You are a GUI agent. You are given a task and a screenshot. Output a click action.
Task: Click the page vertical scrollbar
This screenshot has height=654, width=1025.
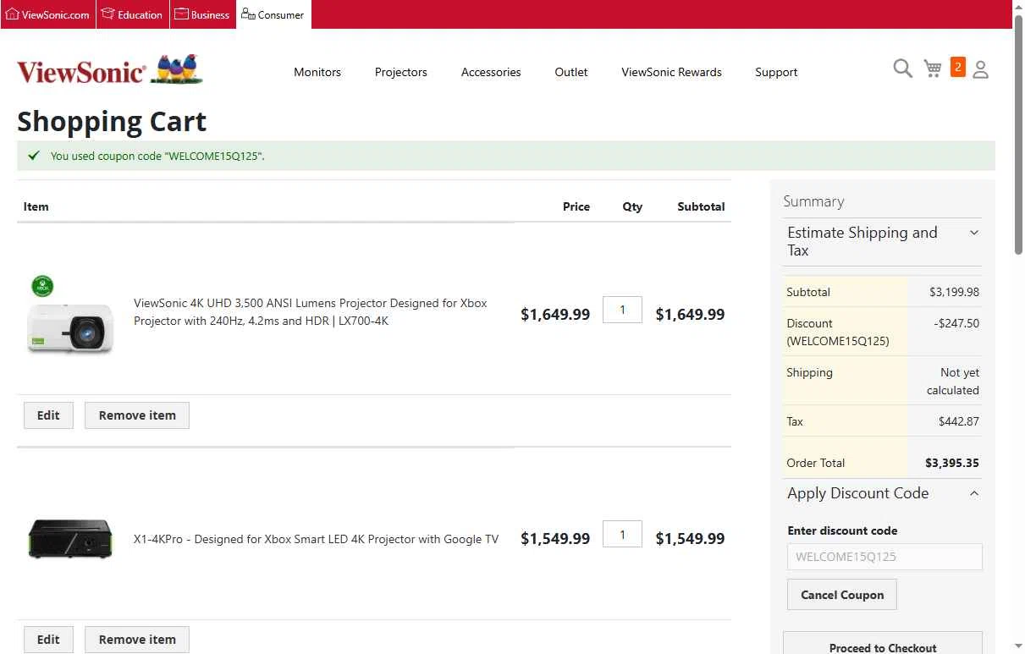[1018, 135]
